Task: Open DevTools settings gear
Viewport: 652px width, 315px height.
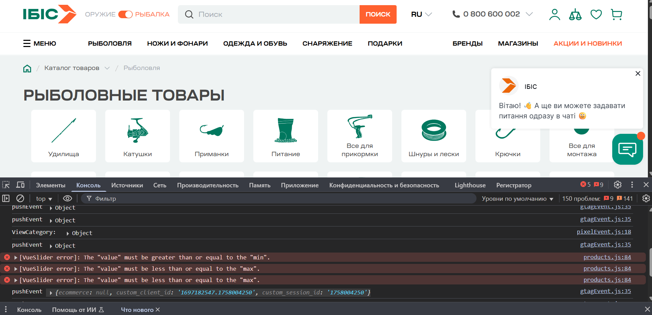Action: click(617, 185)
